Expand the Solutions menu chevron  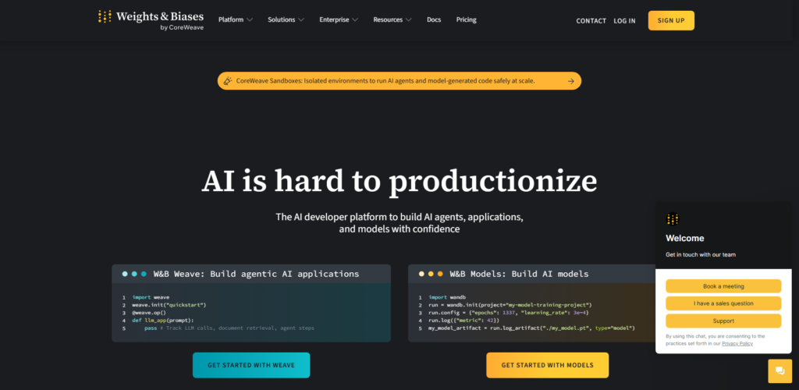pos(301,19)
